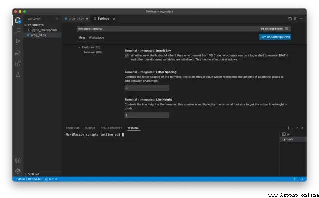This screenshot has height=198, width=319.
Task: Open the Debug Console panel tab
Action: point(111,128)
